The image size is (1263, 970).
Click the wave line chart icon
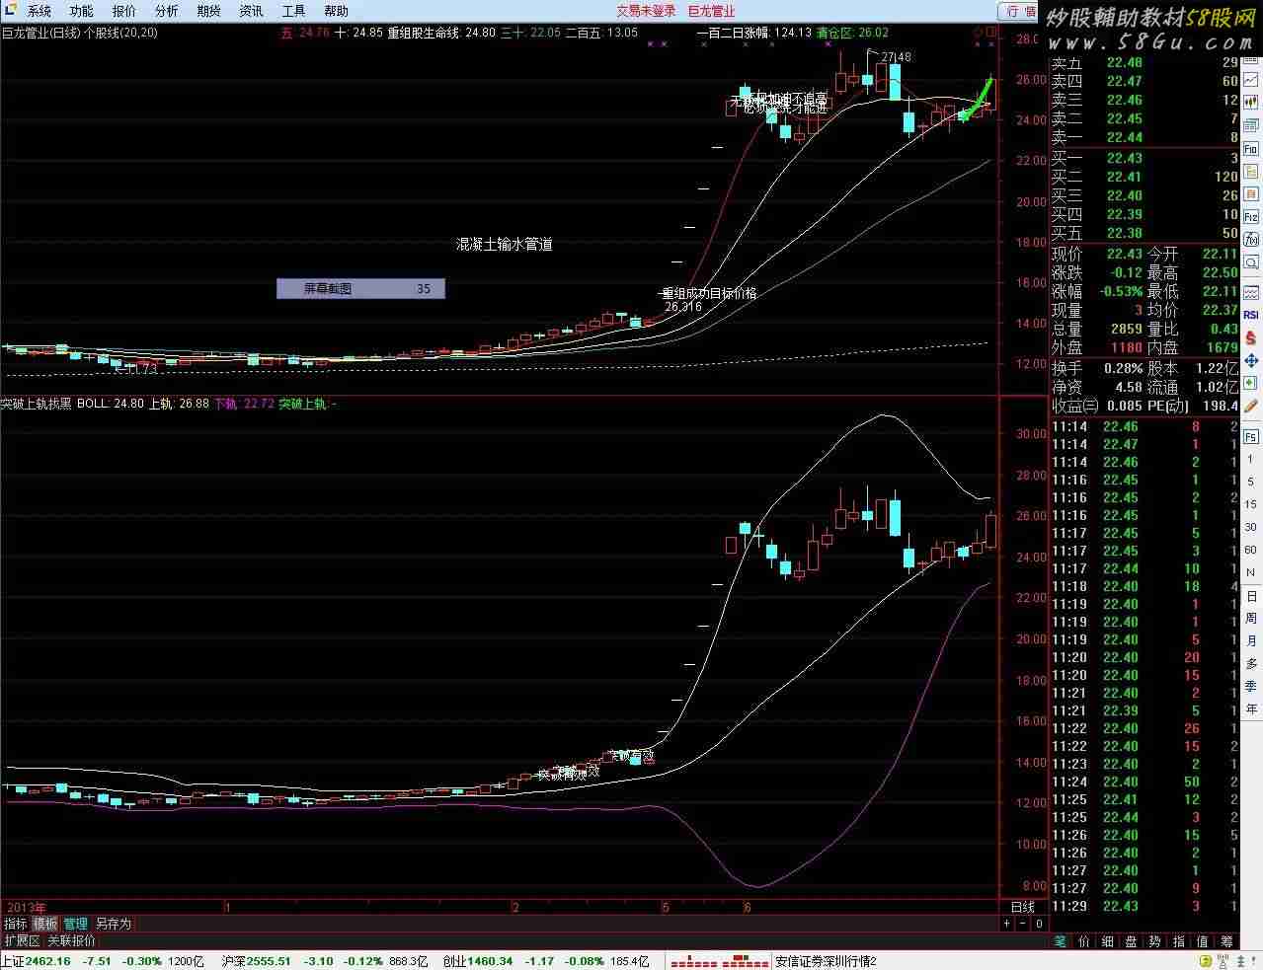click(x=1251, y=292)
